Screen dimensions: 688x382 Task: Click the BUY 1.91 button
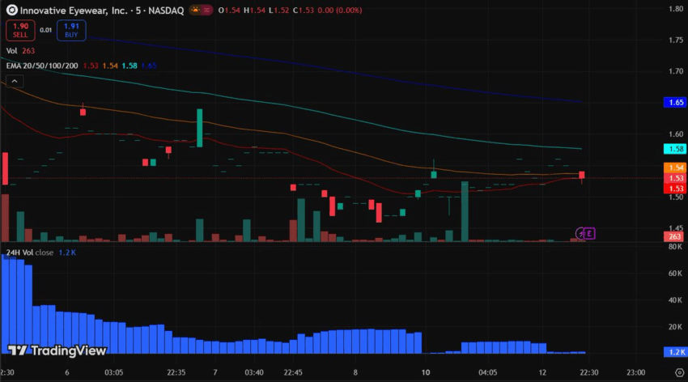[70, 30]
